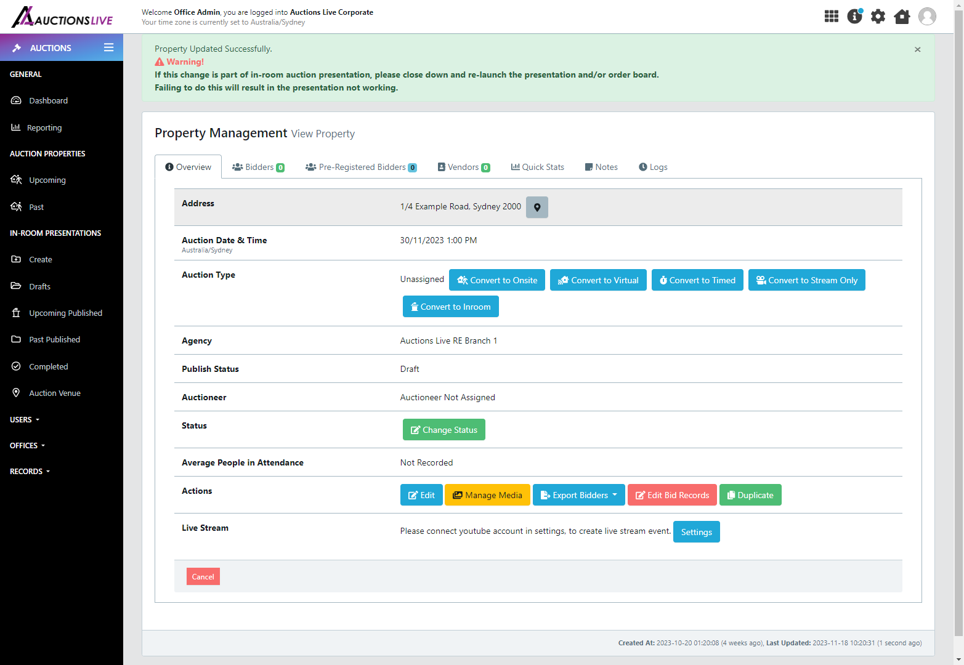Screen dimensions: 964x665
Task: Click the red Cancel button
Action: [x=203, y=576]
